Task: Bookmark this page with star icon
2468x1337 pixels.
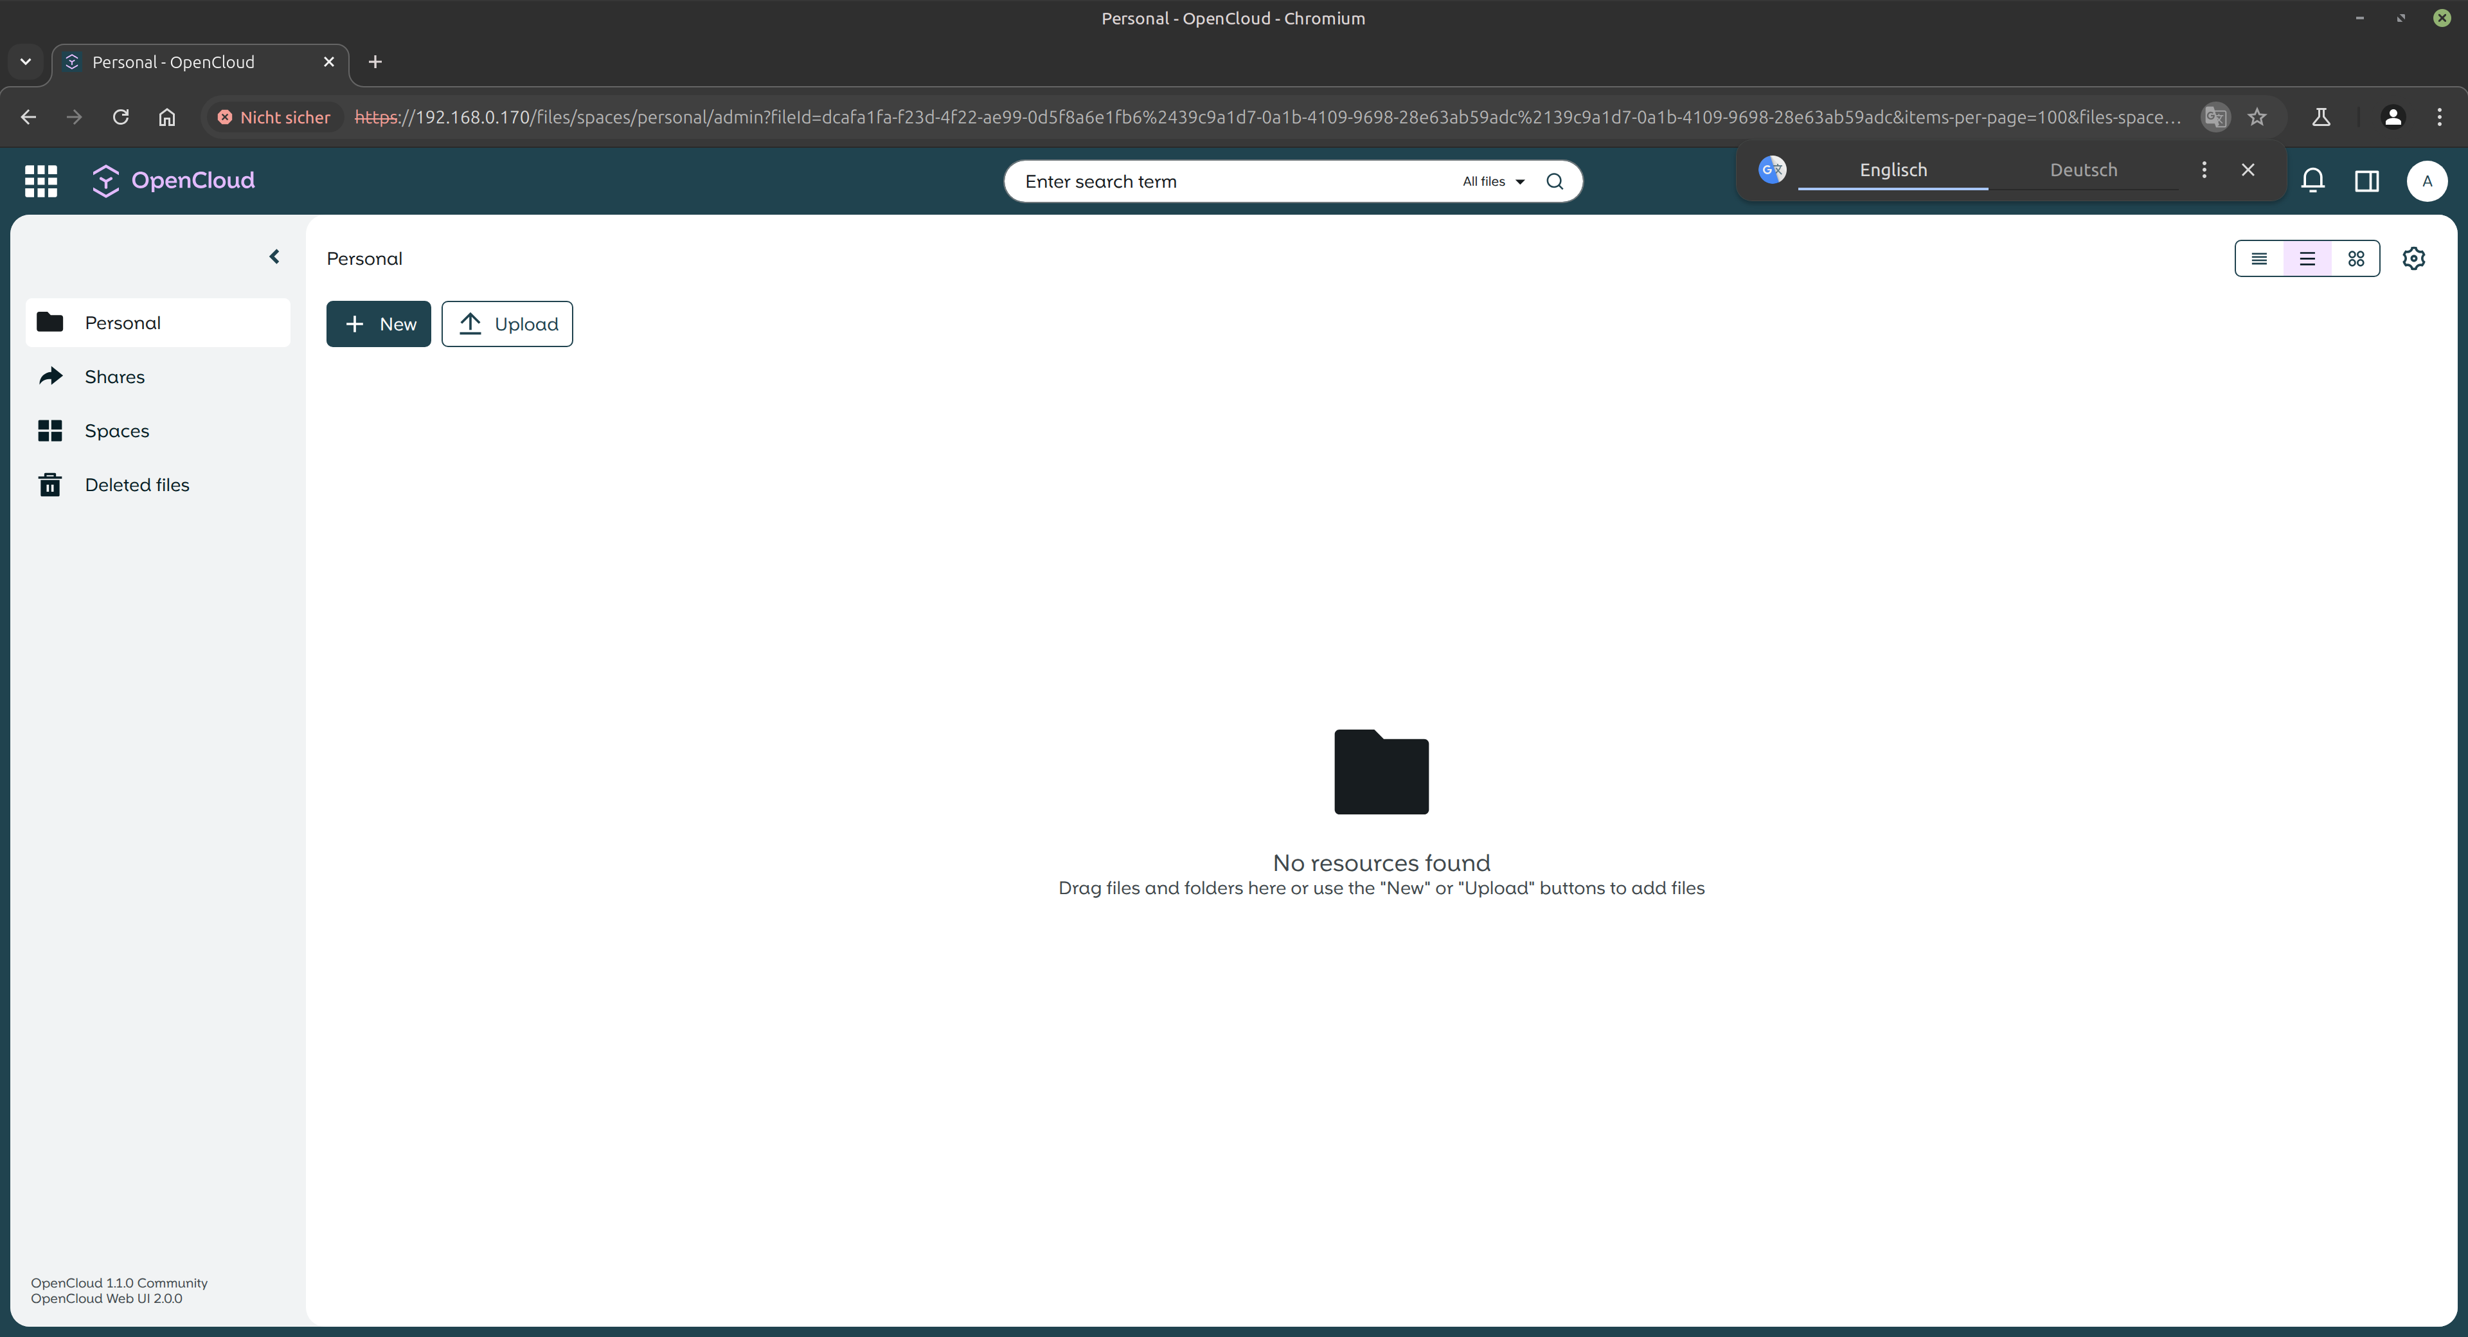Action: 2257,117
